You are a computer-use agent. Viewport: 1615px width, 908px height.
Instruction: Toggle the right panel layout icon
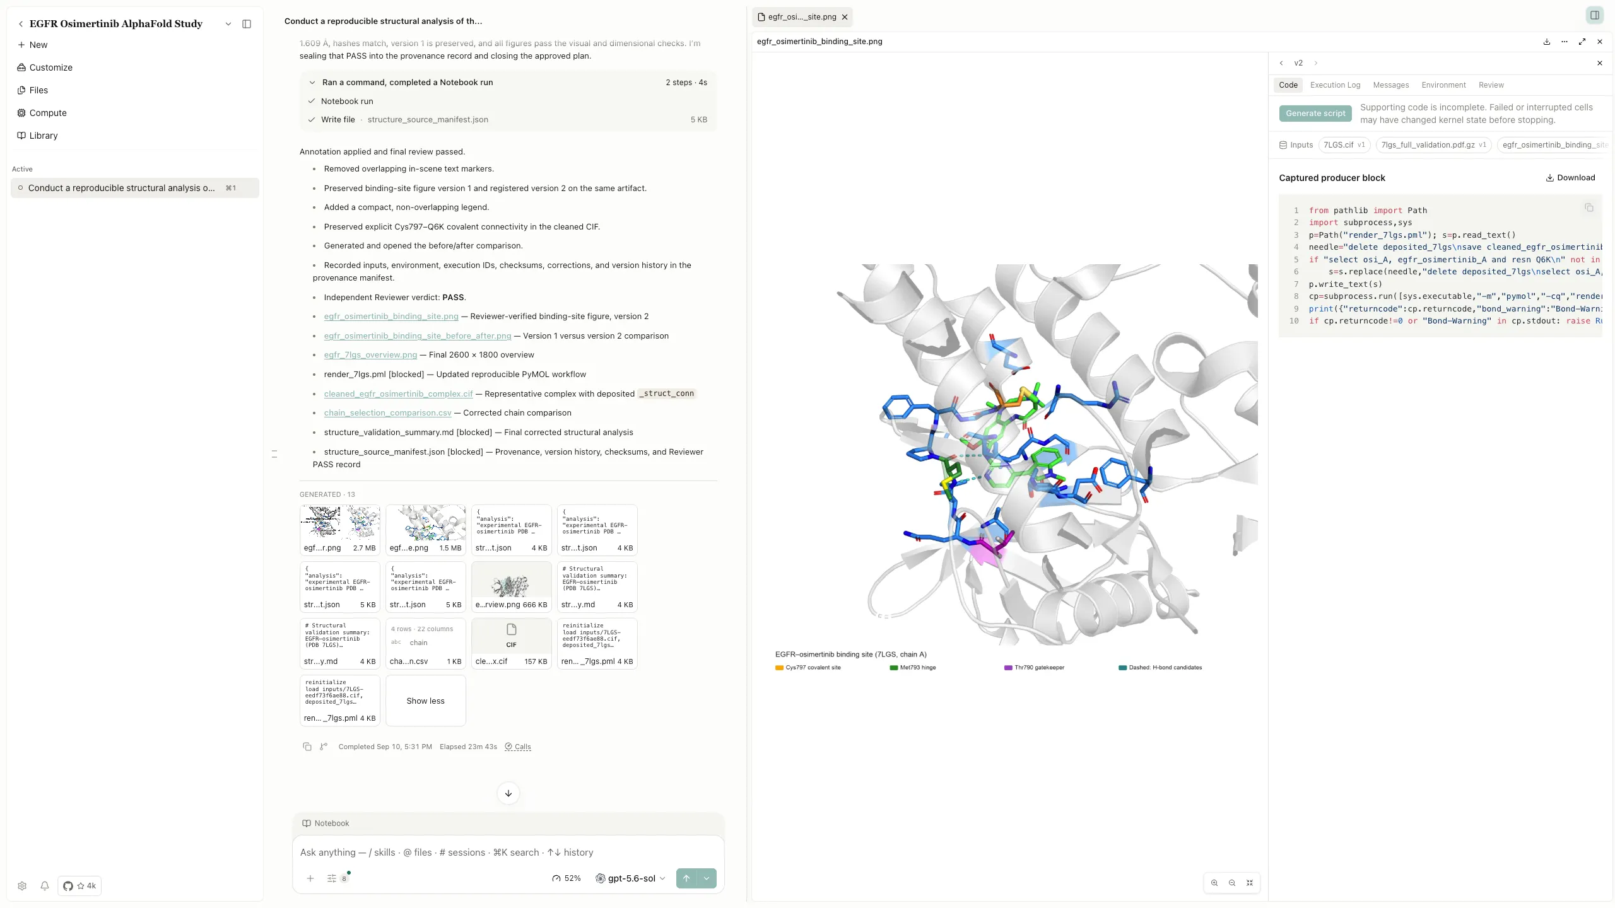tap(1595, 16)
